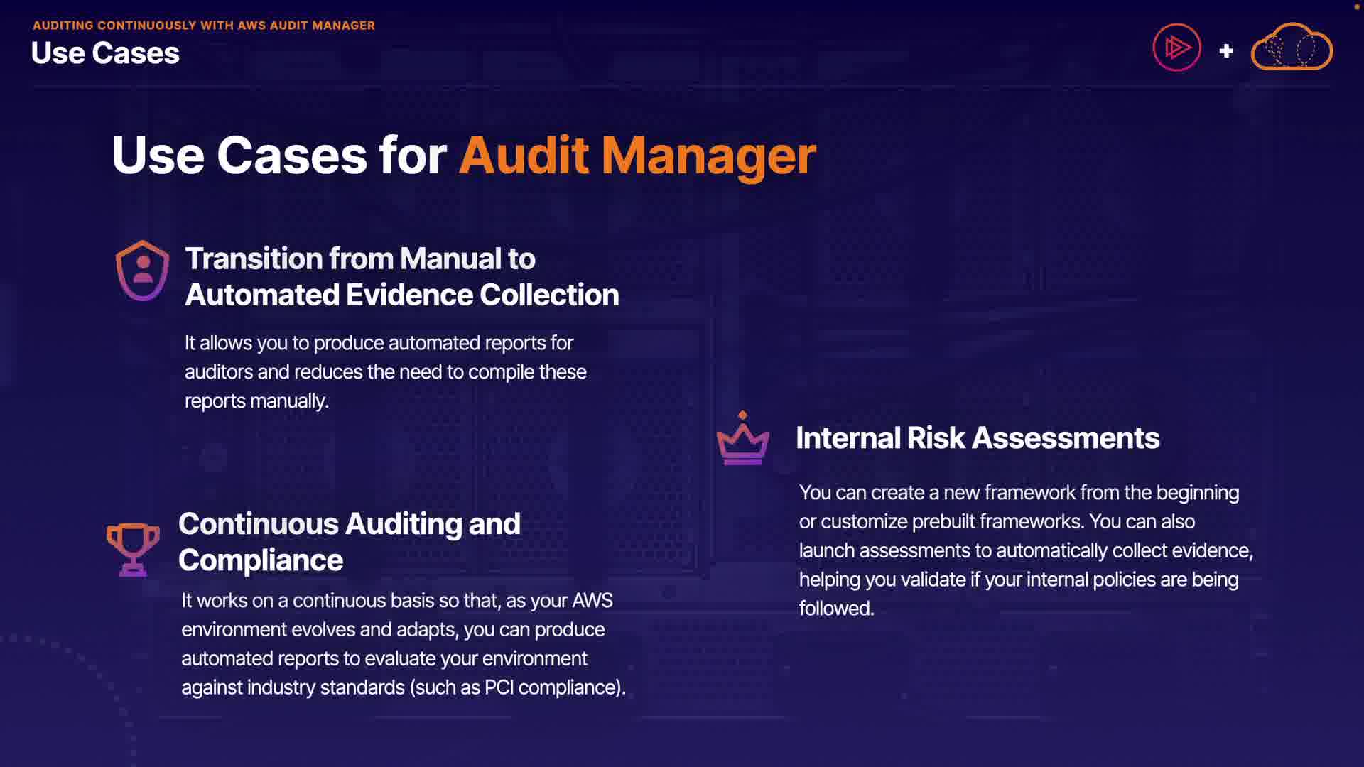1364x767 pixels.
Task: Click the word "followed." ending the risk paragraph
Action: pos(836,609)
